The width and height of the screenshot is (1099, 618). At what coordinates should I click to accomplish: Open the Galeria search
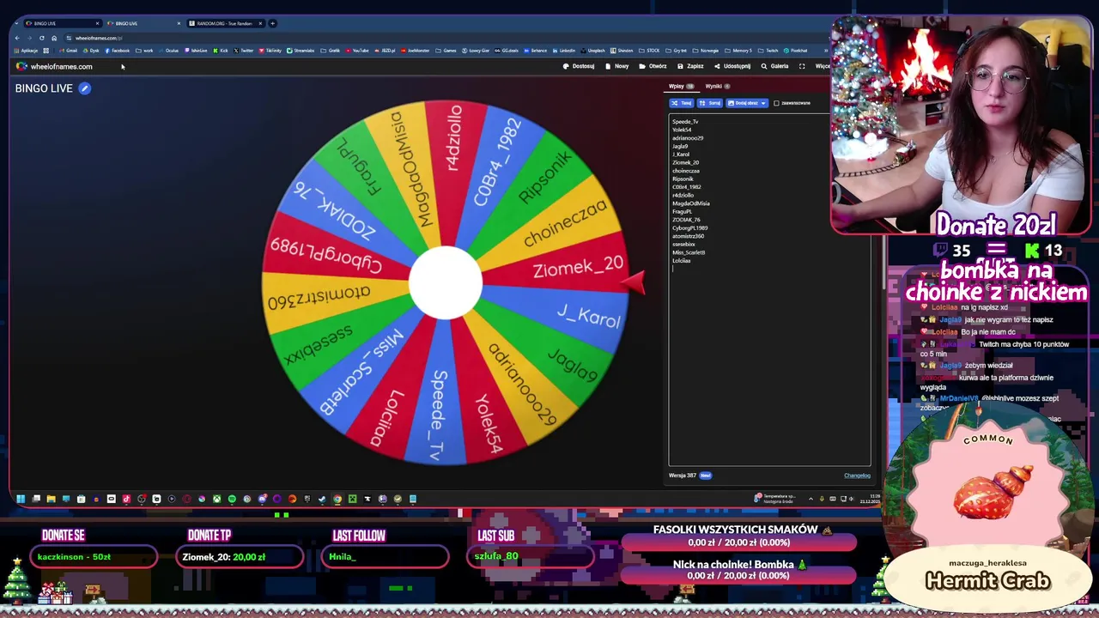point(774,66)
